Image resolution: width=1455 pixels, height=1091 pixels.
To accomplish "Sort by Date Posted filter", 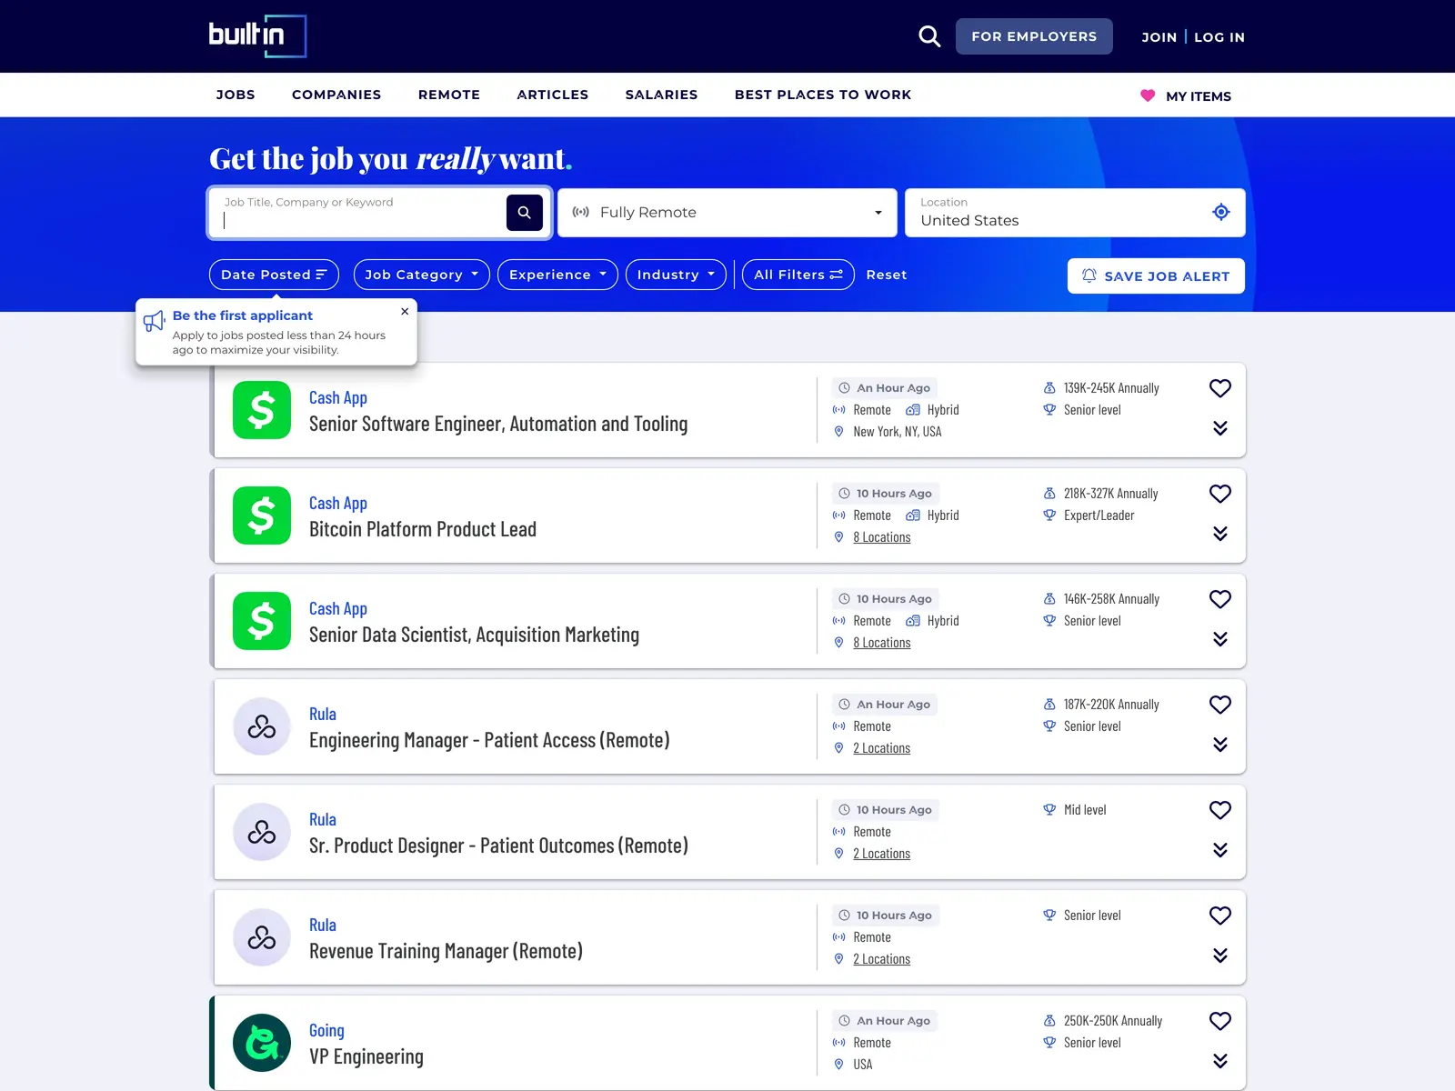I will pos(274,275).
